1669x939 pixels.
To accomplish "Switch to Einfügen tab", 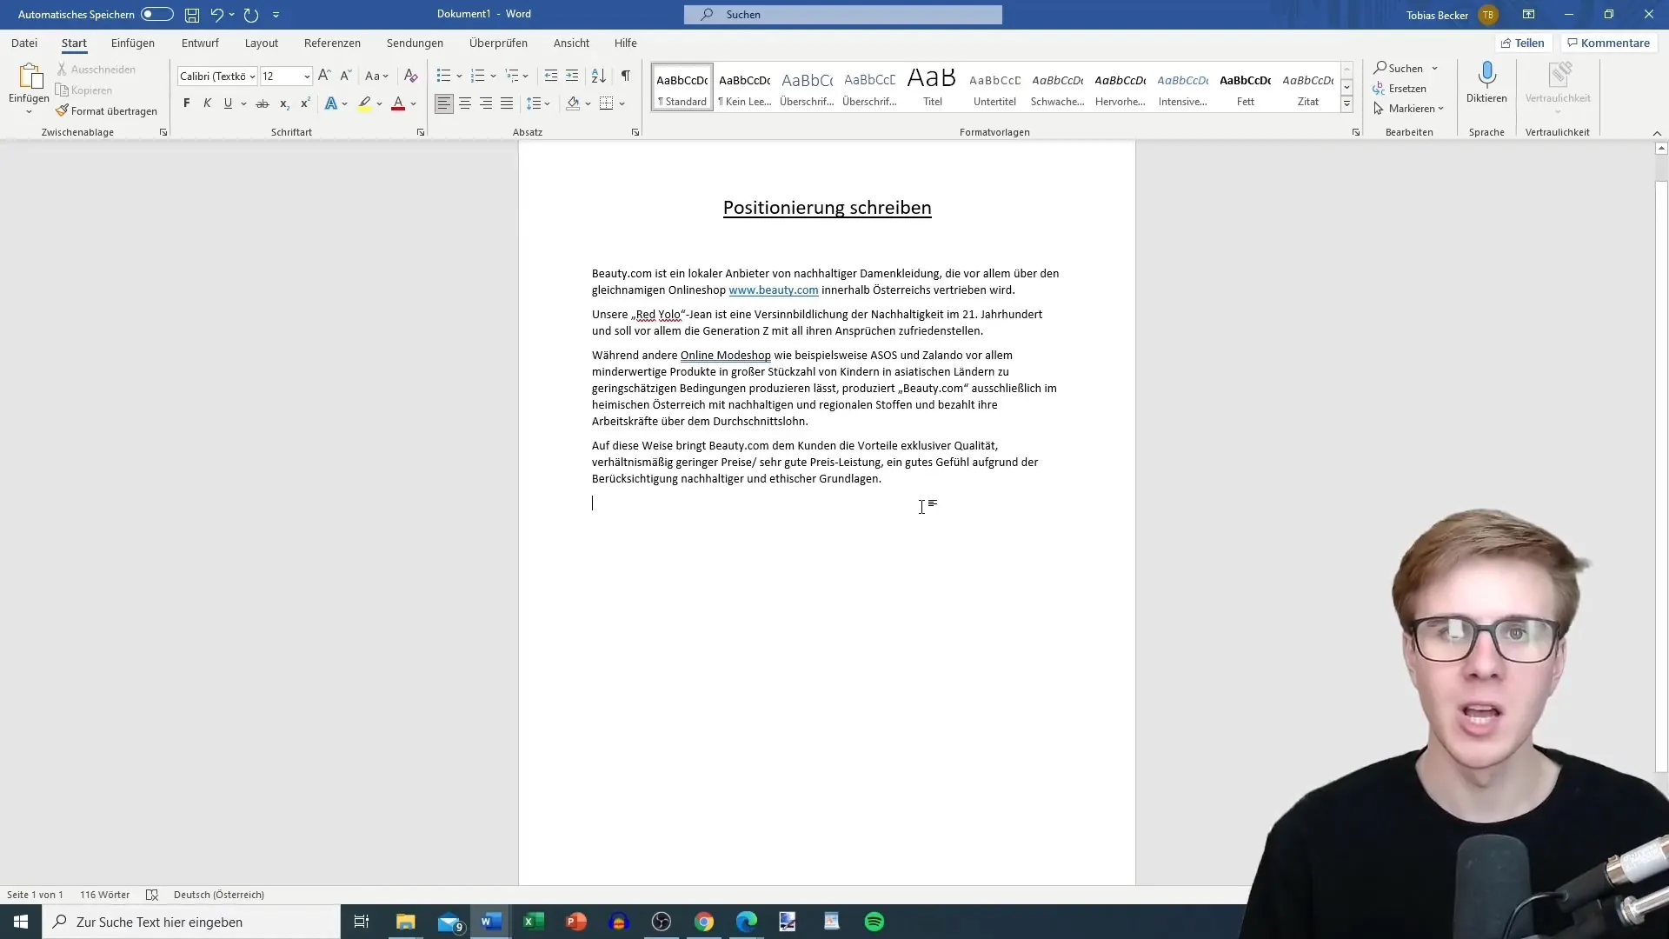I will tap(133, 43).
